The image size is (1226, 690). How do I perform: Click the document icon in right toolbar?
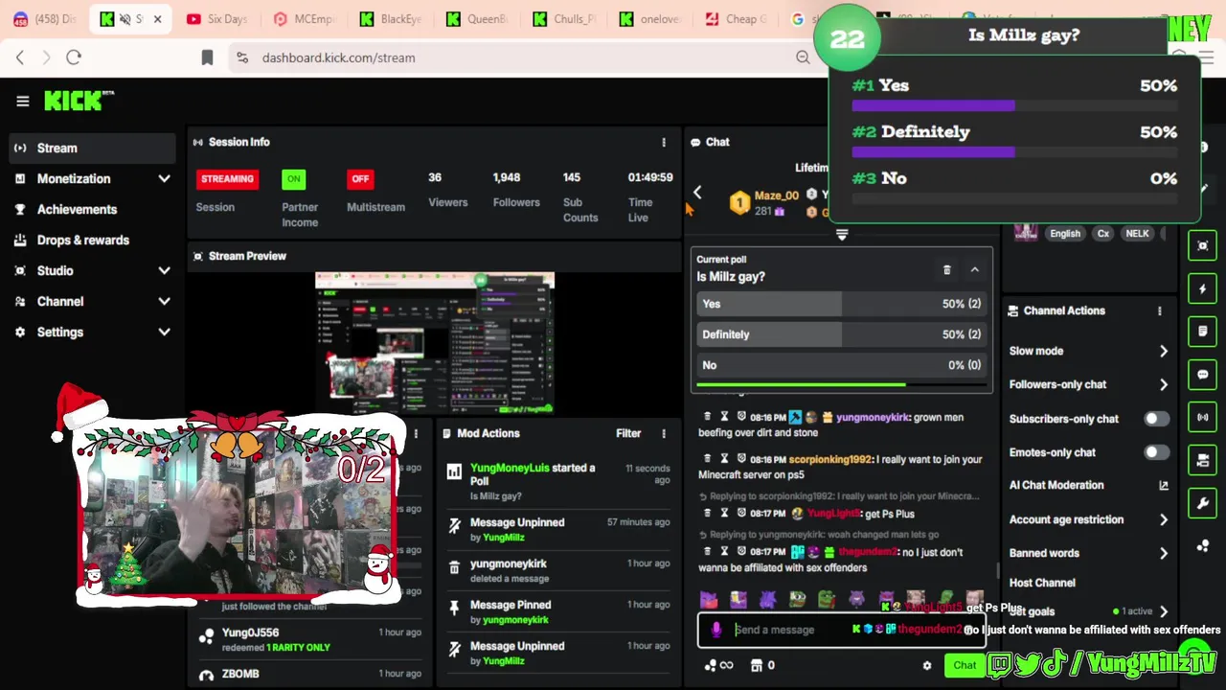pyautogui.click(x=1203, y=332)
